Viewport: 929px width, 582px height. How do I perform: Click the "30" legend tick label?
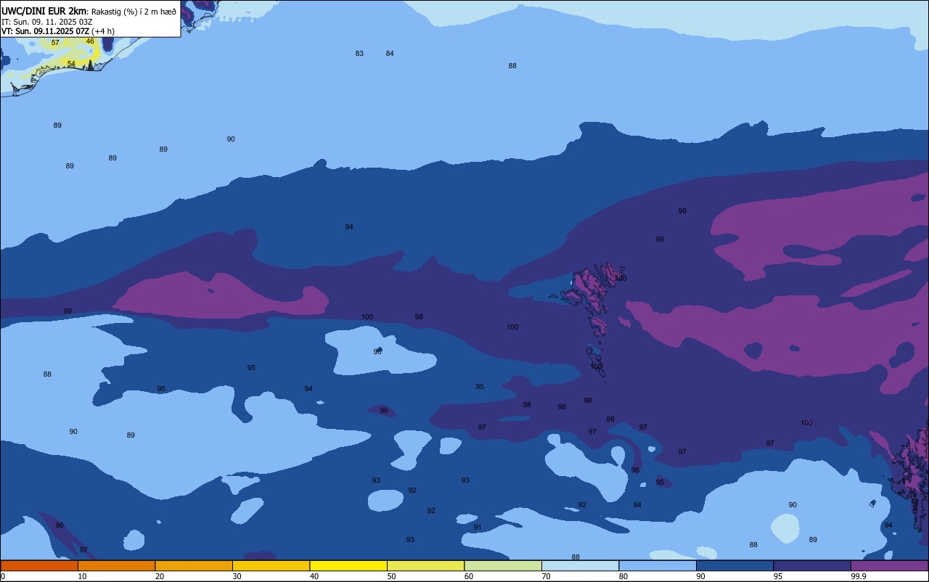[x=237, y=576]
